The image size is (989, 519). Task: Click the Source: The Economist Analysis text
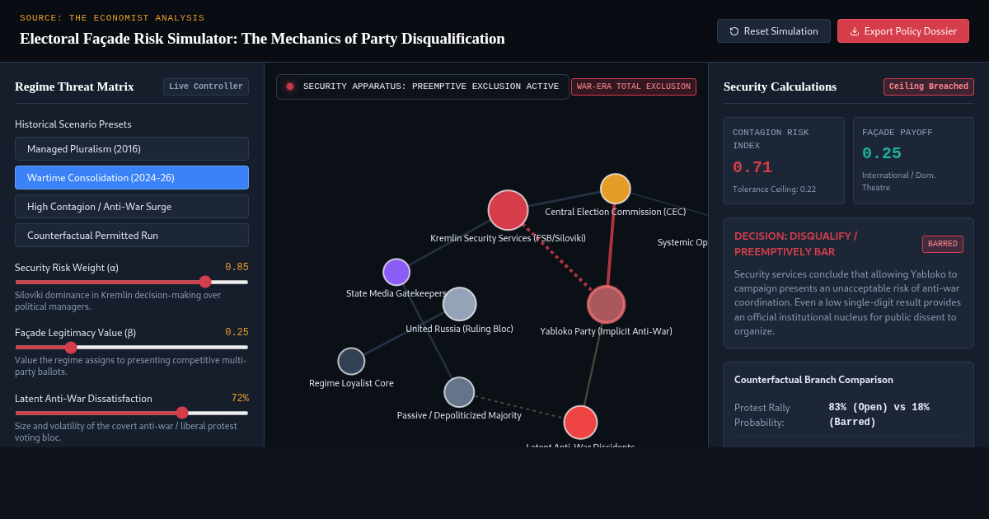112,18
